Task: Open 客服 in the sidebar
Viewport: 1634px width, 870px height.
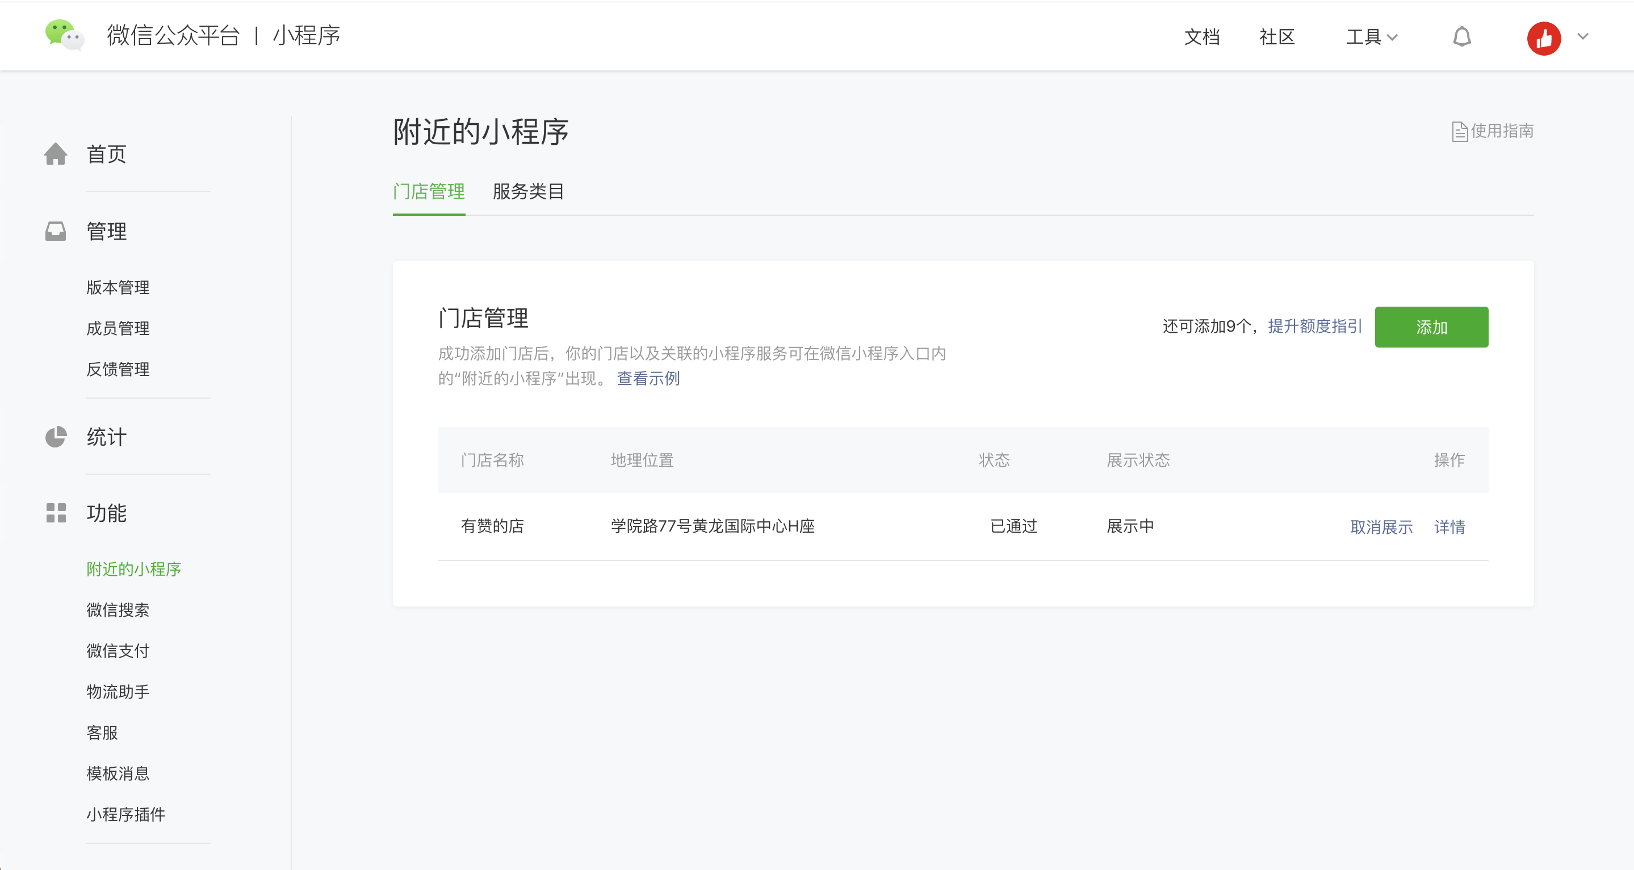Action: coord(102,733)
